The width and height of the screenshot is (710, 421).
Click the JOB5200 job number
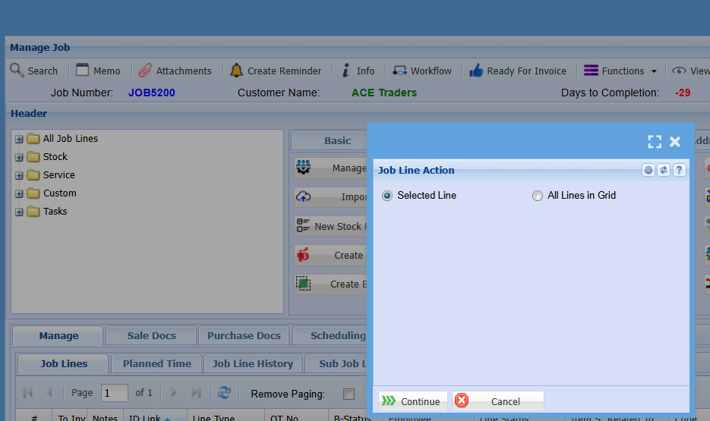pos(151,93)
